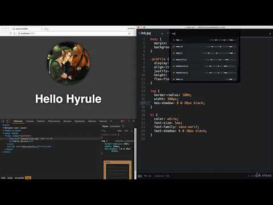Open the Security tab
The width and height of the screenshot is (273, 205).
[103, 121]
